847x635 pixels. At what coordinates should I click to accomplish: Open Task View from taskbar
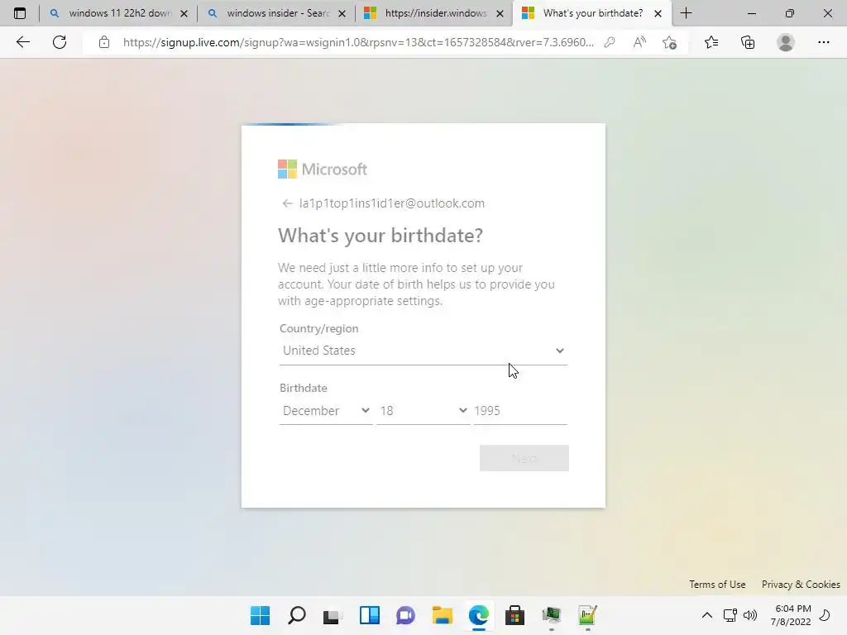click(x=333, y=615)
